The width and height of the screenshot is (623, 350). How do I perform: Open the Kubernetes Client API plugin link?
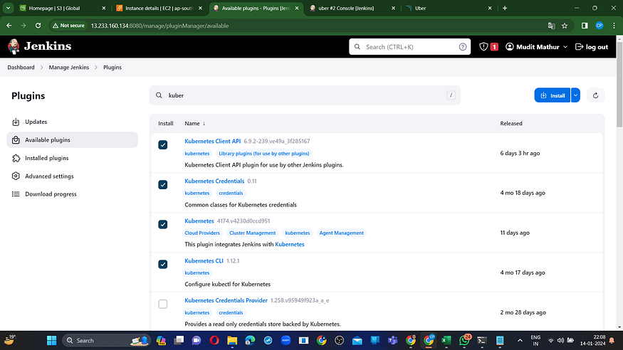pyautogui.click(x=213, y=141)
